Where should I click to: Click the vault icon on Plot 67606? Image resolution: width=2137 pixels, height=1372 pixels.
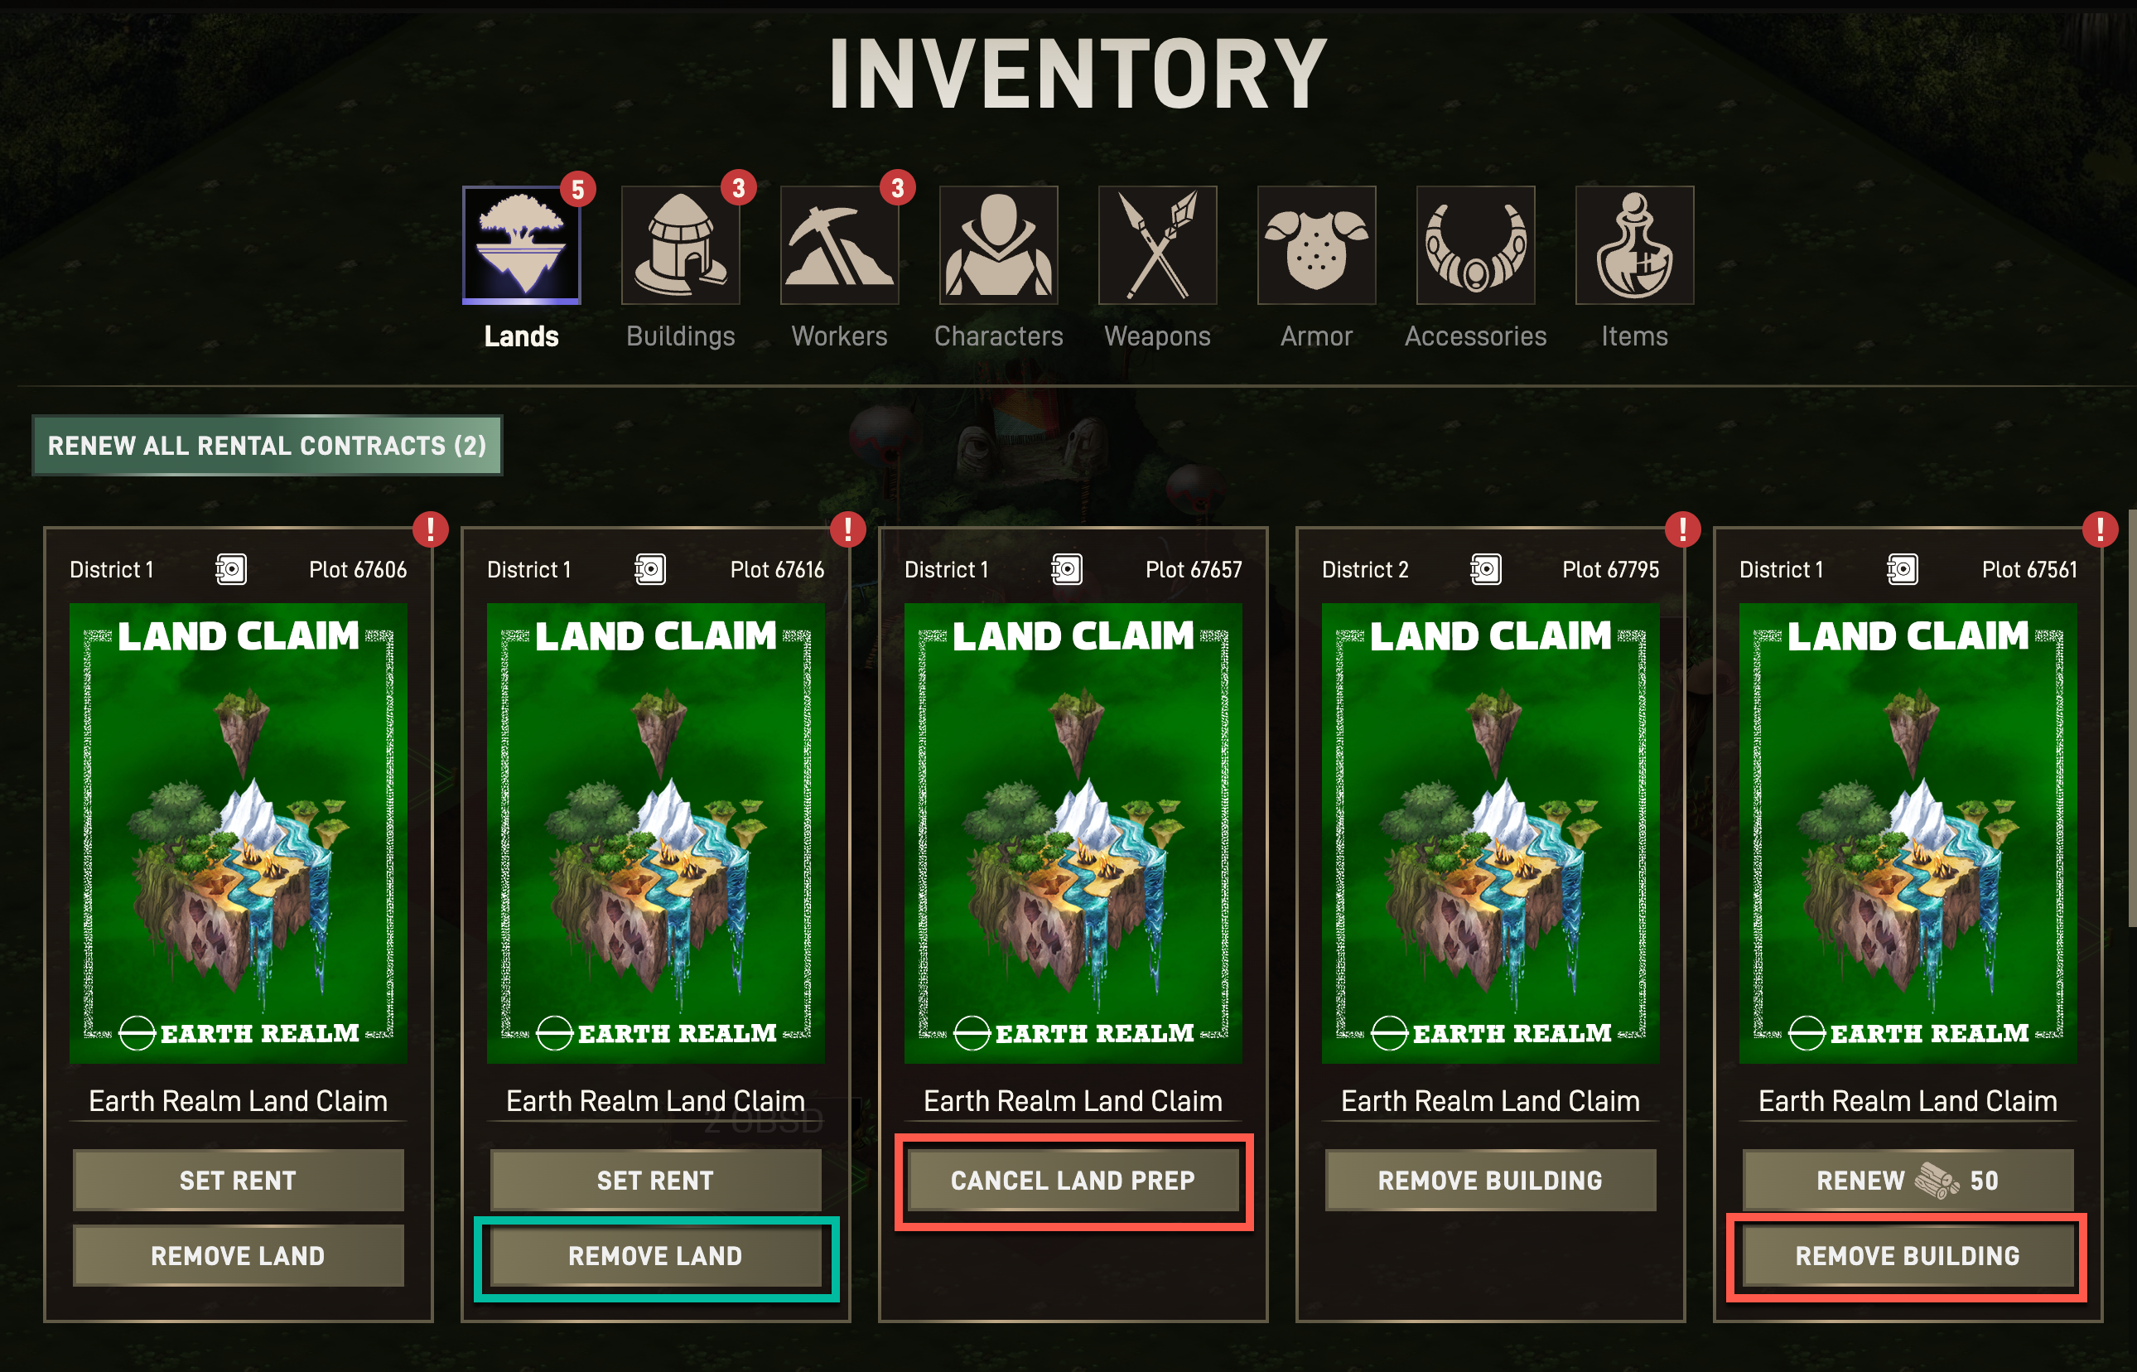click(230, 569)
